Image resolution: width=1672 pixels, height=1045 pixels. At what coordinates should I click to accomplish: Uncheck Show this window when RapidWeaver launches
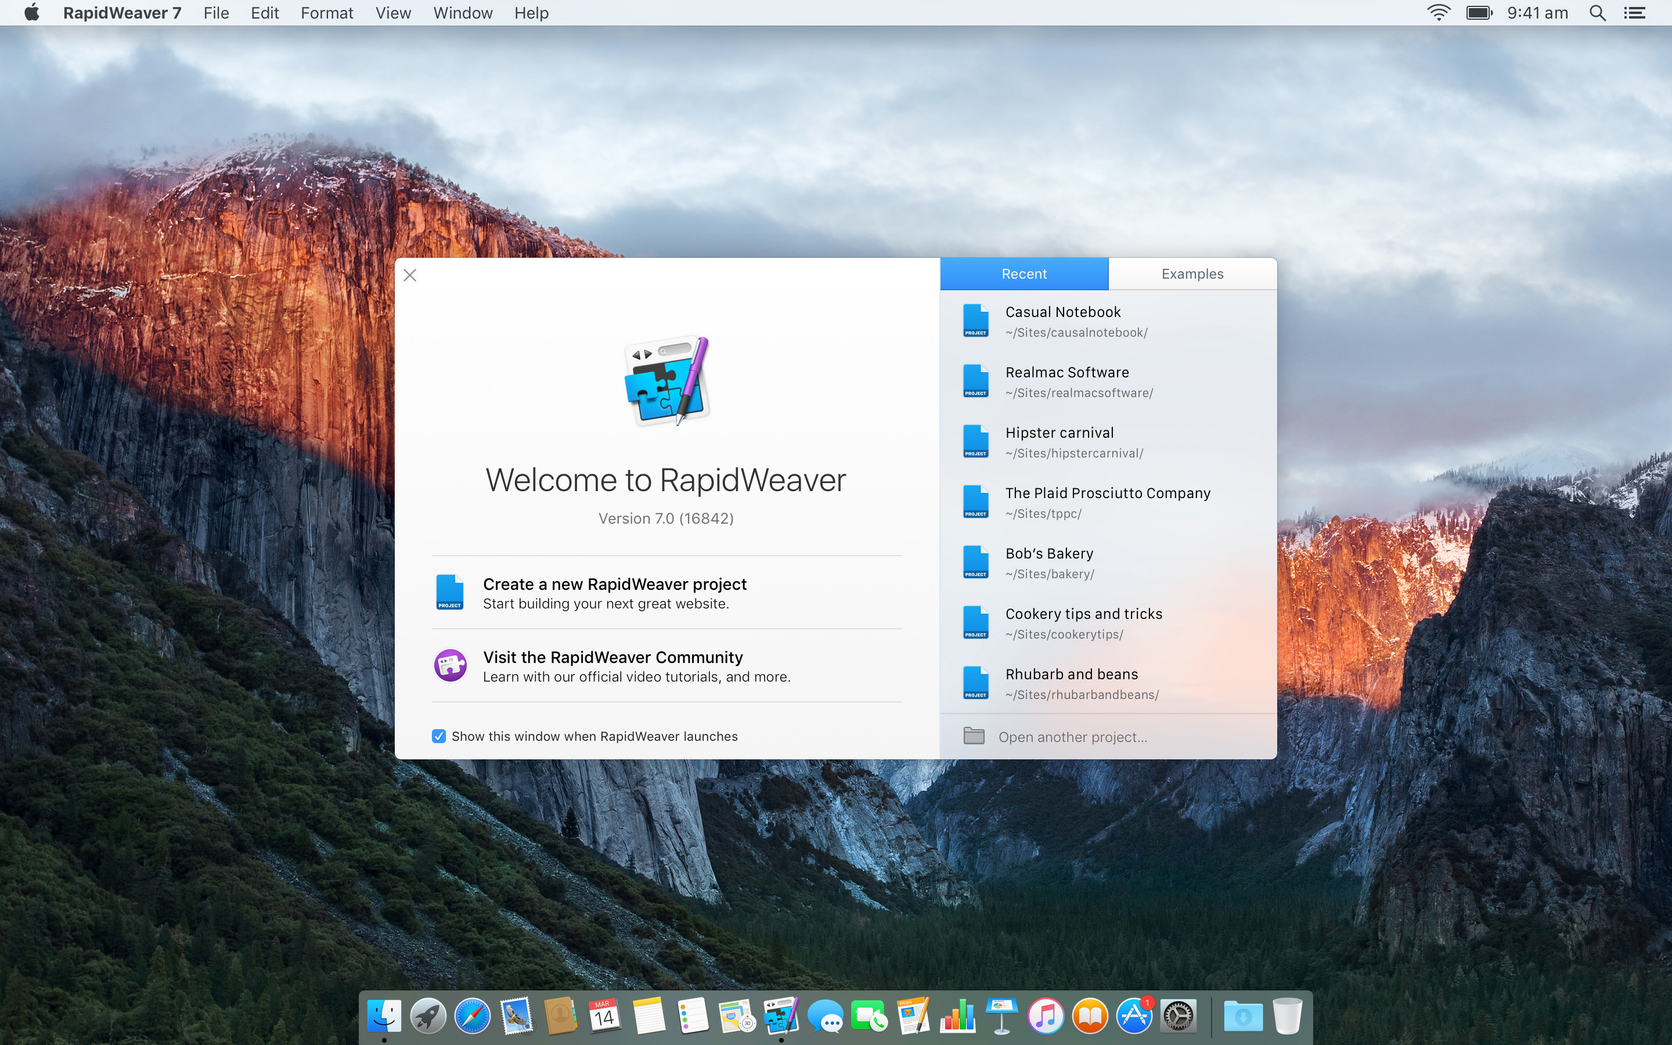[x=439, y=736]
